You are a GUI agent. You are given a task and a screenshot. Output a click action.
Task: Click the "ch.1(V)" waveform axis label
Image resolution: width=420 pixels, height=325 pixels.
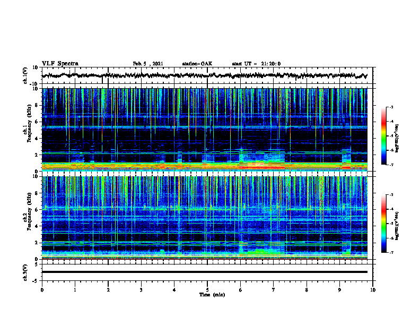coord(25,75)
